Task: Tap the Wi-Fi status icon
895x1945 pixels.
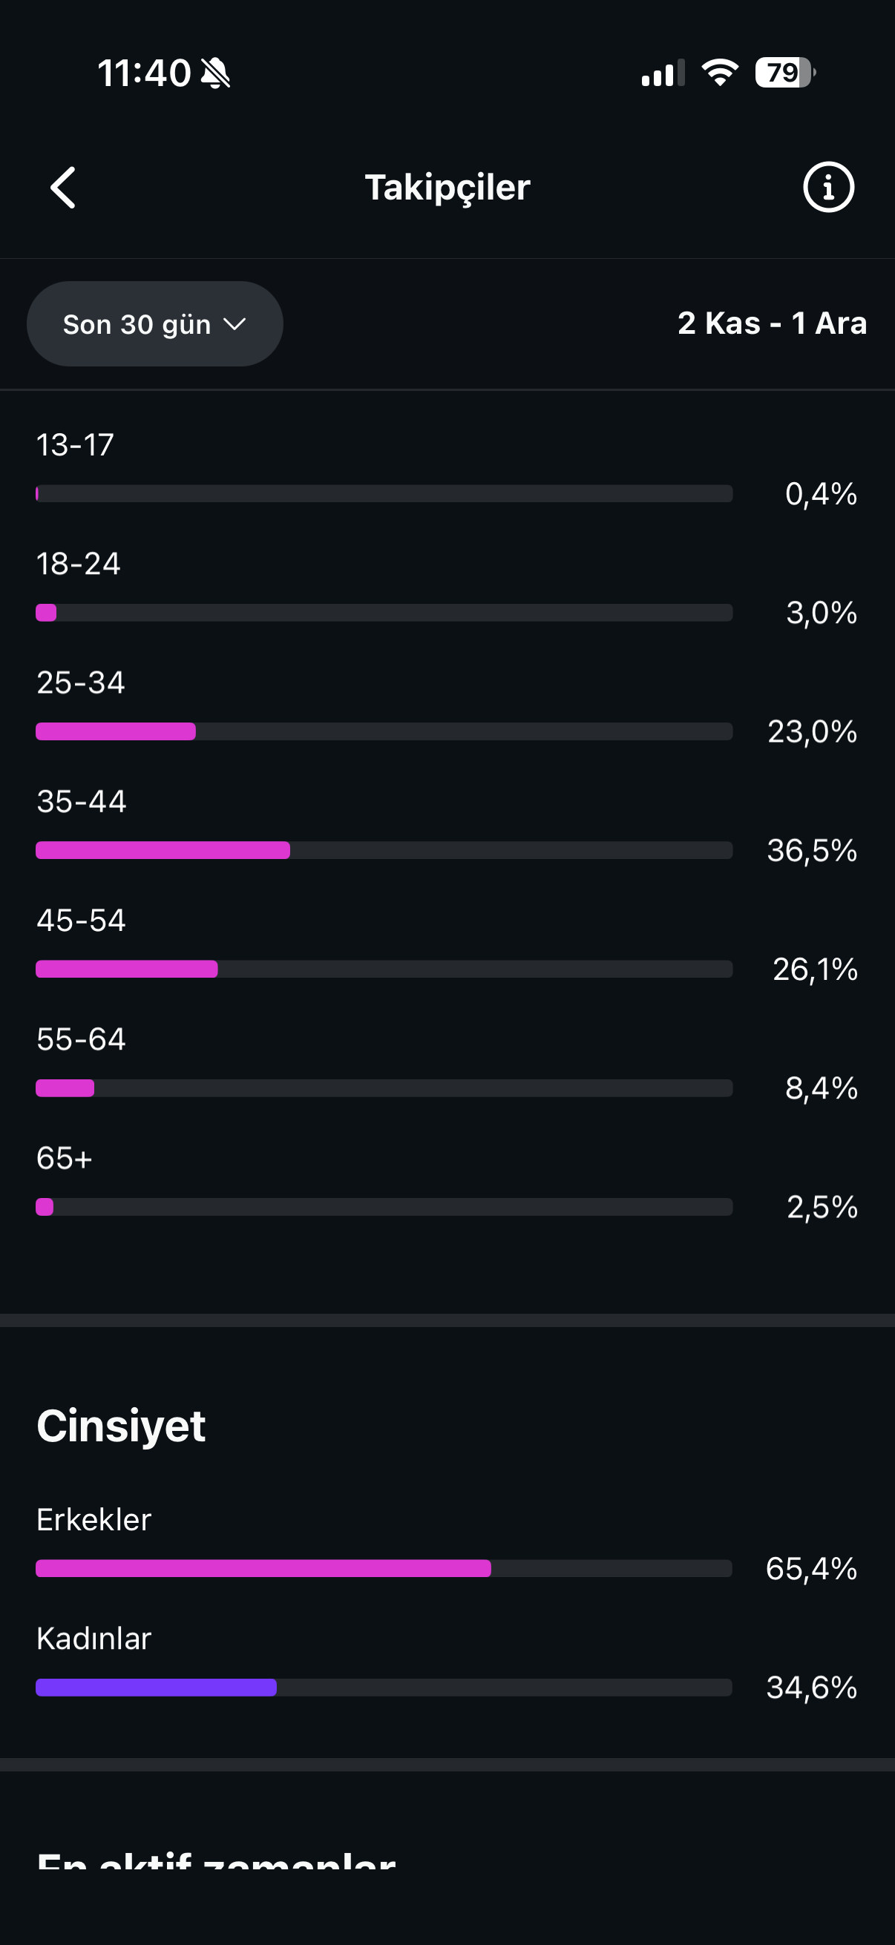Action: 720,73
